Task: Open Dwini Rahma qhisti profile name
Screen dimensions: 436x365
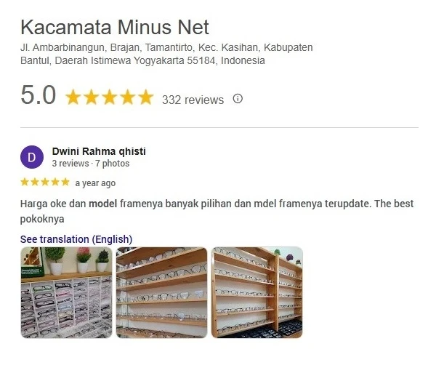Action: click(x=99, y=151)
